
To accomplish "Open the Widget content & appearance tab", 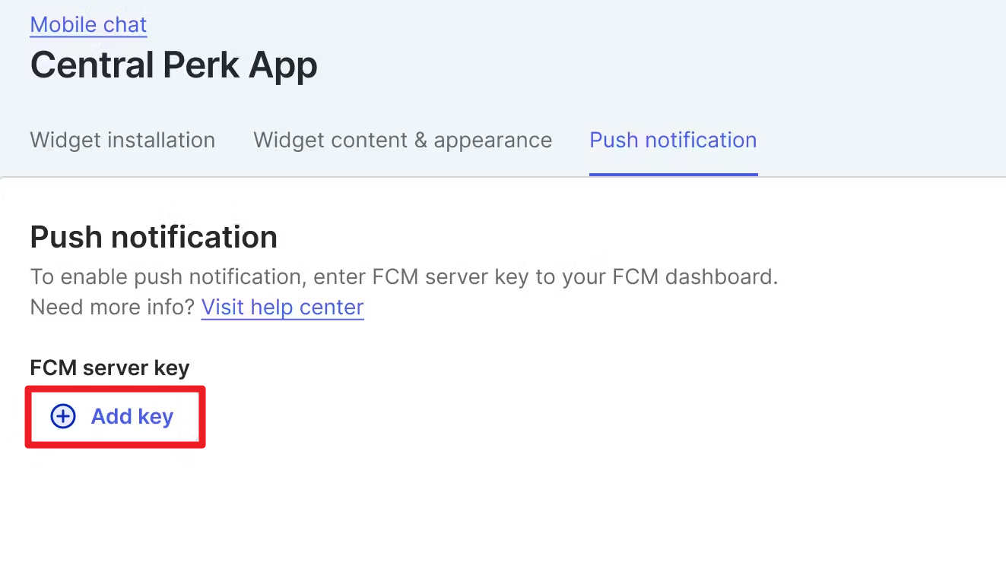I will coord(402,140).
